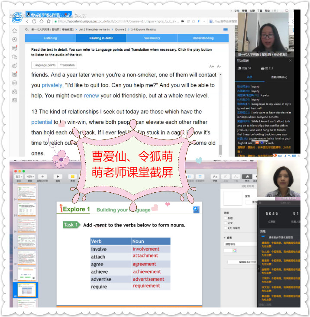
Task: Switch to the Understanding tab
Action: pos(203,38)
